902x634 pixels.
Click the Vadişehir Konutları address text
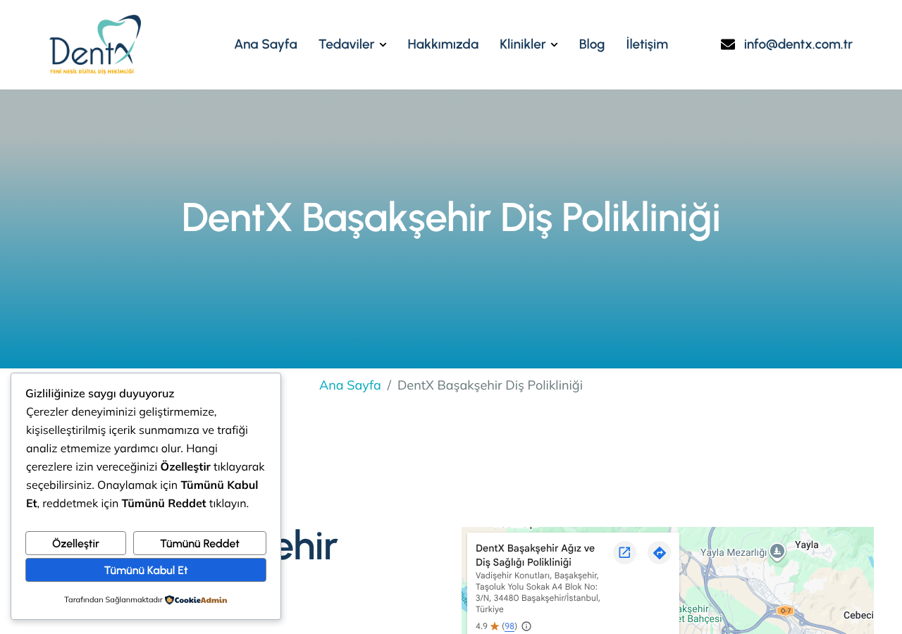538,592
